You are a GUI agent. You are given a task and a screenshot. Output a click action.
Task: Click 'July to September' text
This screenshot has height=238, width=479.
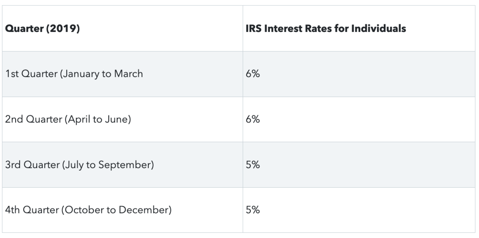(x=107, y=164)
